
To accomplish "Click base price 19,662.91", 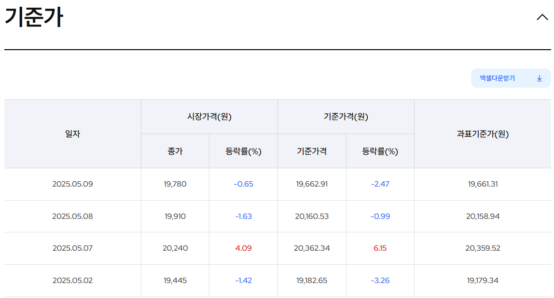I will (x=312, y=184).
